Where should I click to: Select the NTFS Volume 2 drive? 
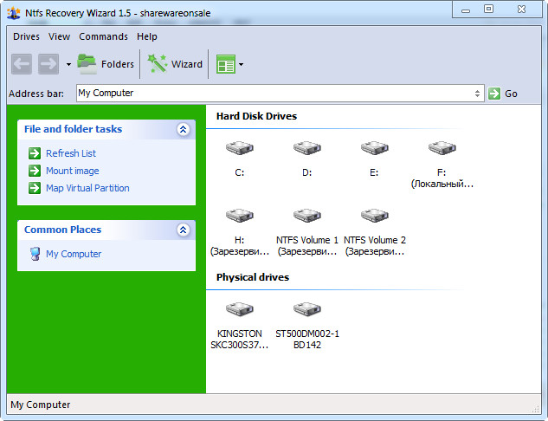click(375, 232)
